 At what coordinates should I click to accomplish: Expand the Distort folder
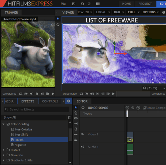point(3,150)
